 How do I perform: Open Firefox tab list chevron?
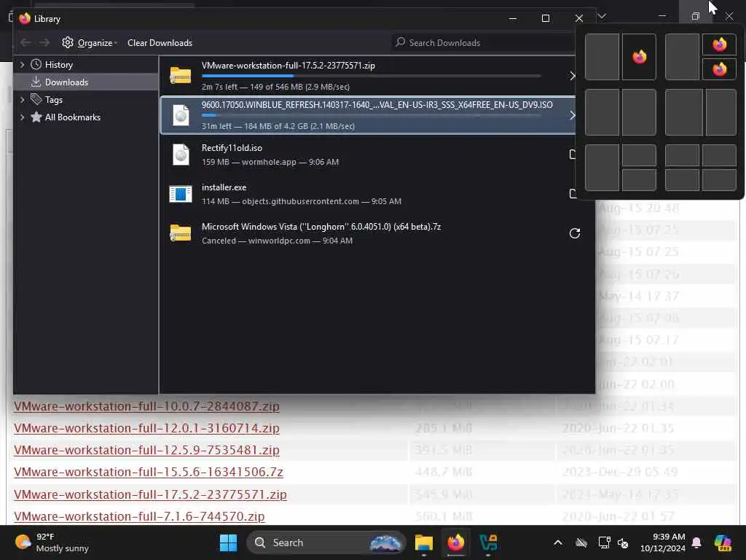pyautogui.click(x=602, y=16)
